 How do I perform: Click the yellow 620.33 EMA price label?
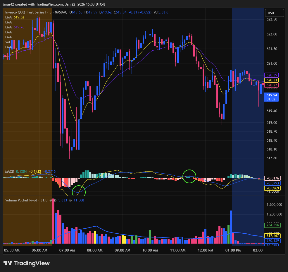[272, 80]
